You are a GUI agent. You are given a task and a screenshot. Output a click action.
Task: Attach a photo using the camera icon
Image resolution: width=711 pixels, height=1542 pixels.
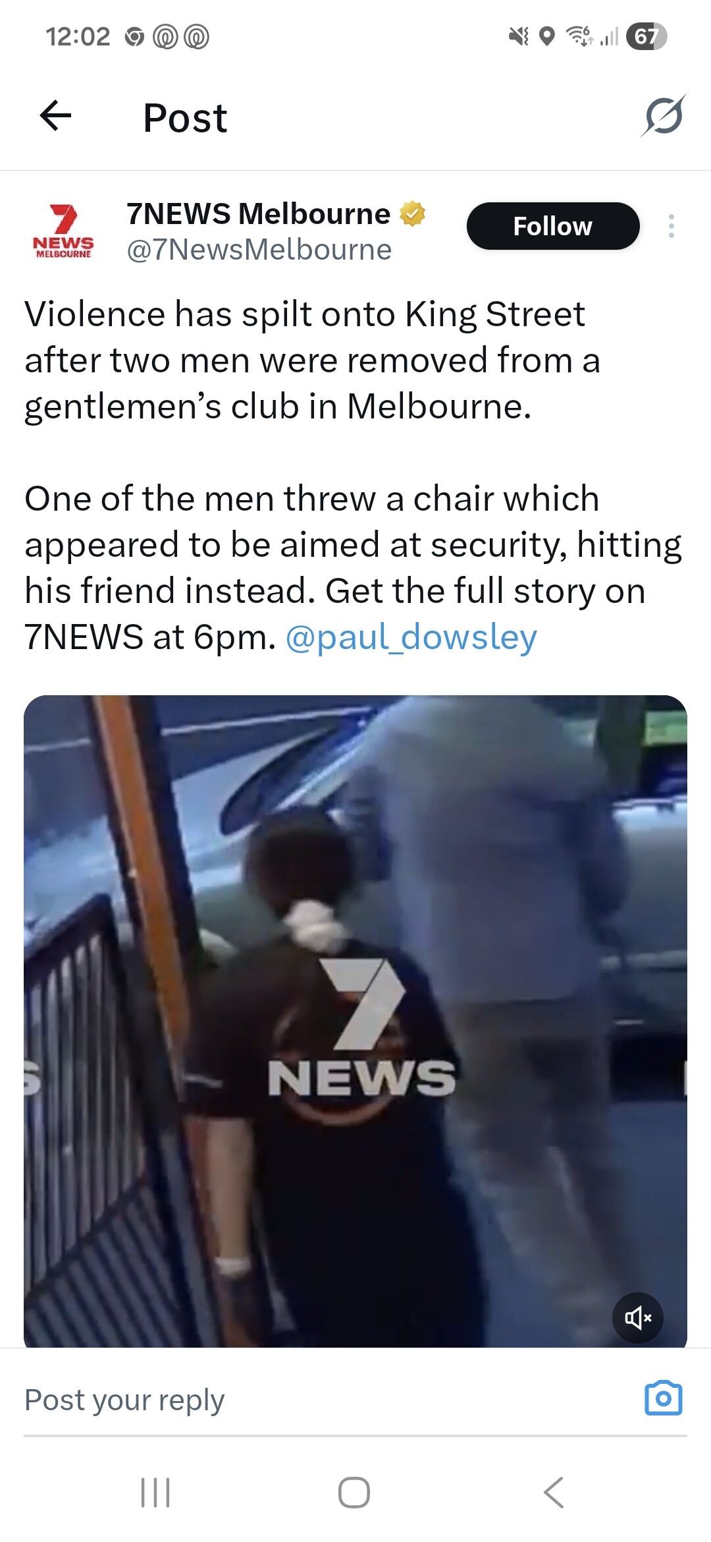coord(663,1398)
